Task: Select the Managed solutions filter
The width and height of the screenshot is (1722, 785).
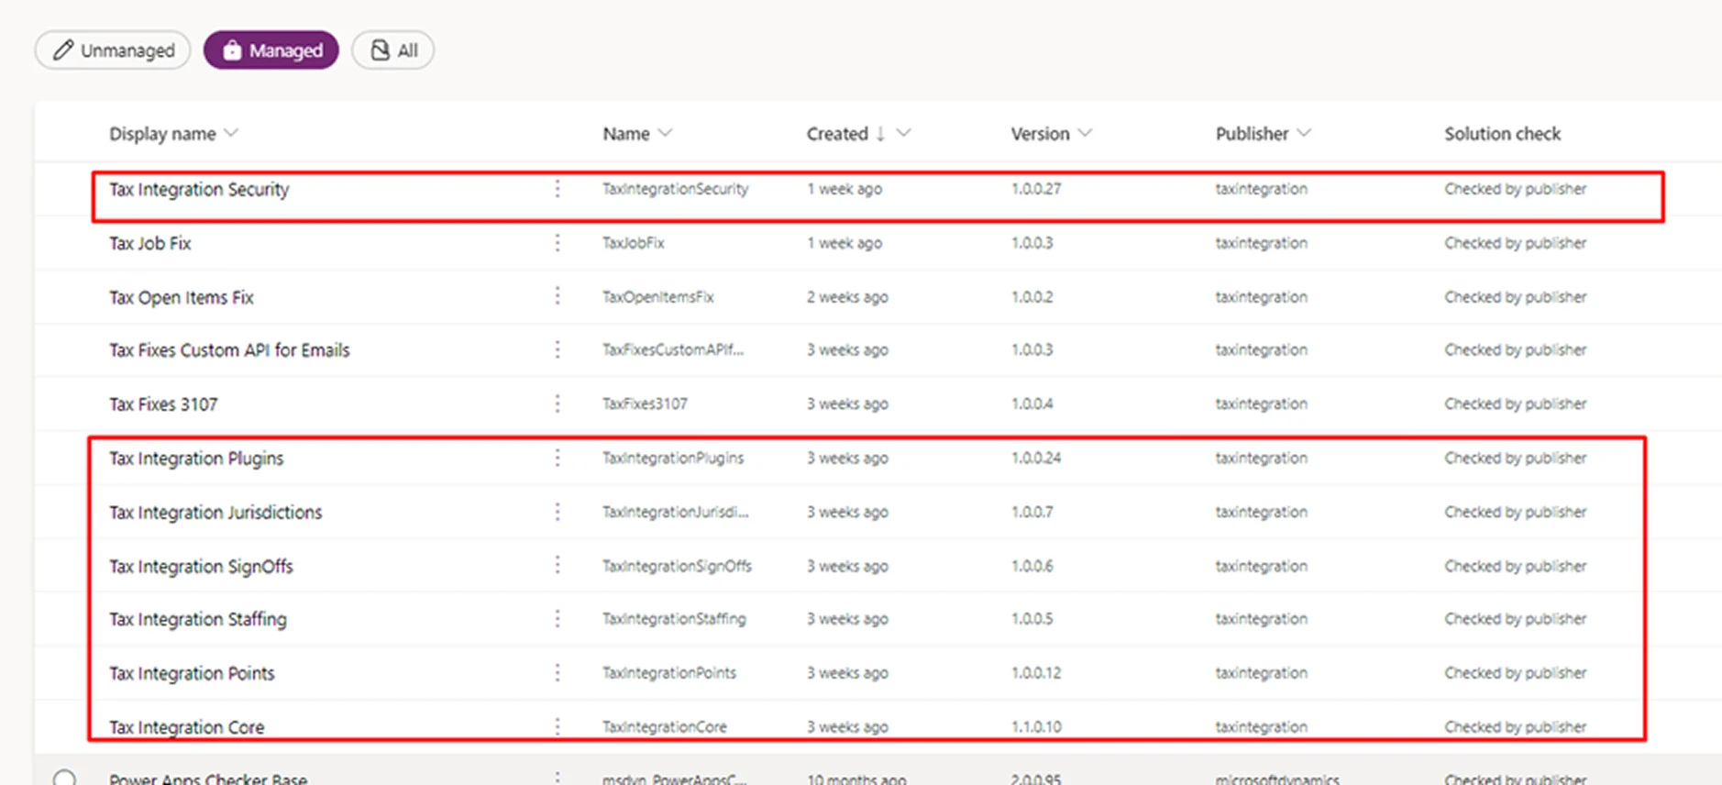Action: 271,50
